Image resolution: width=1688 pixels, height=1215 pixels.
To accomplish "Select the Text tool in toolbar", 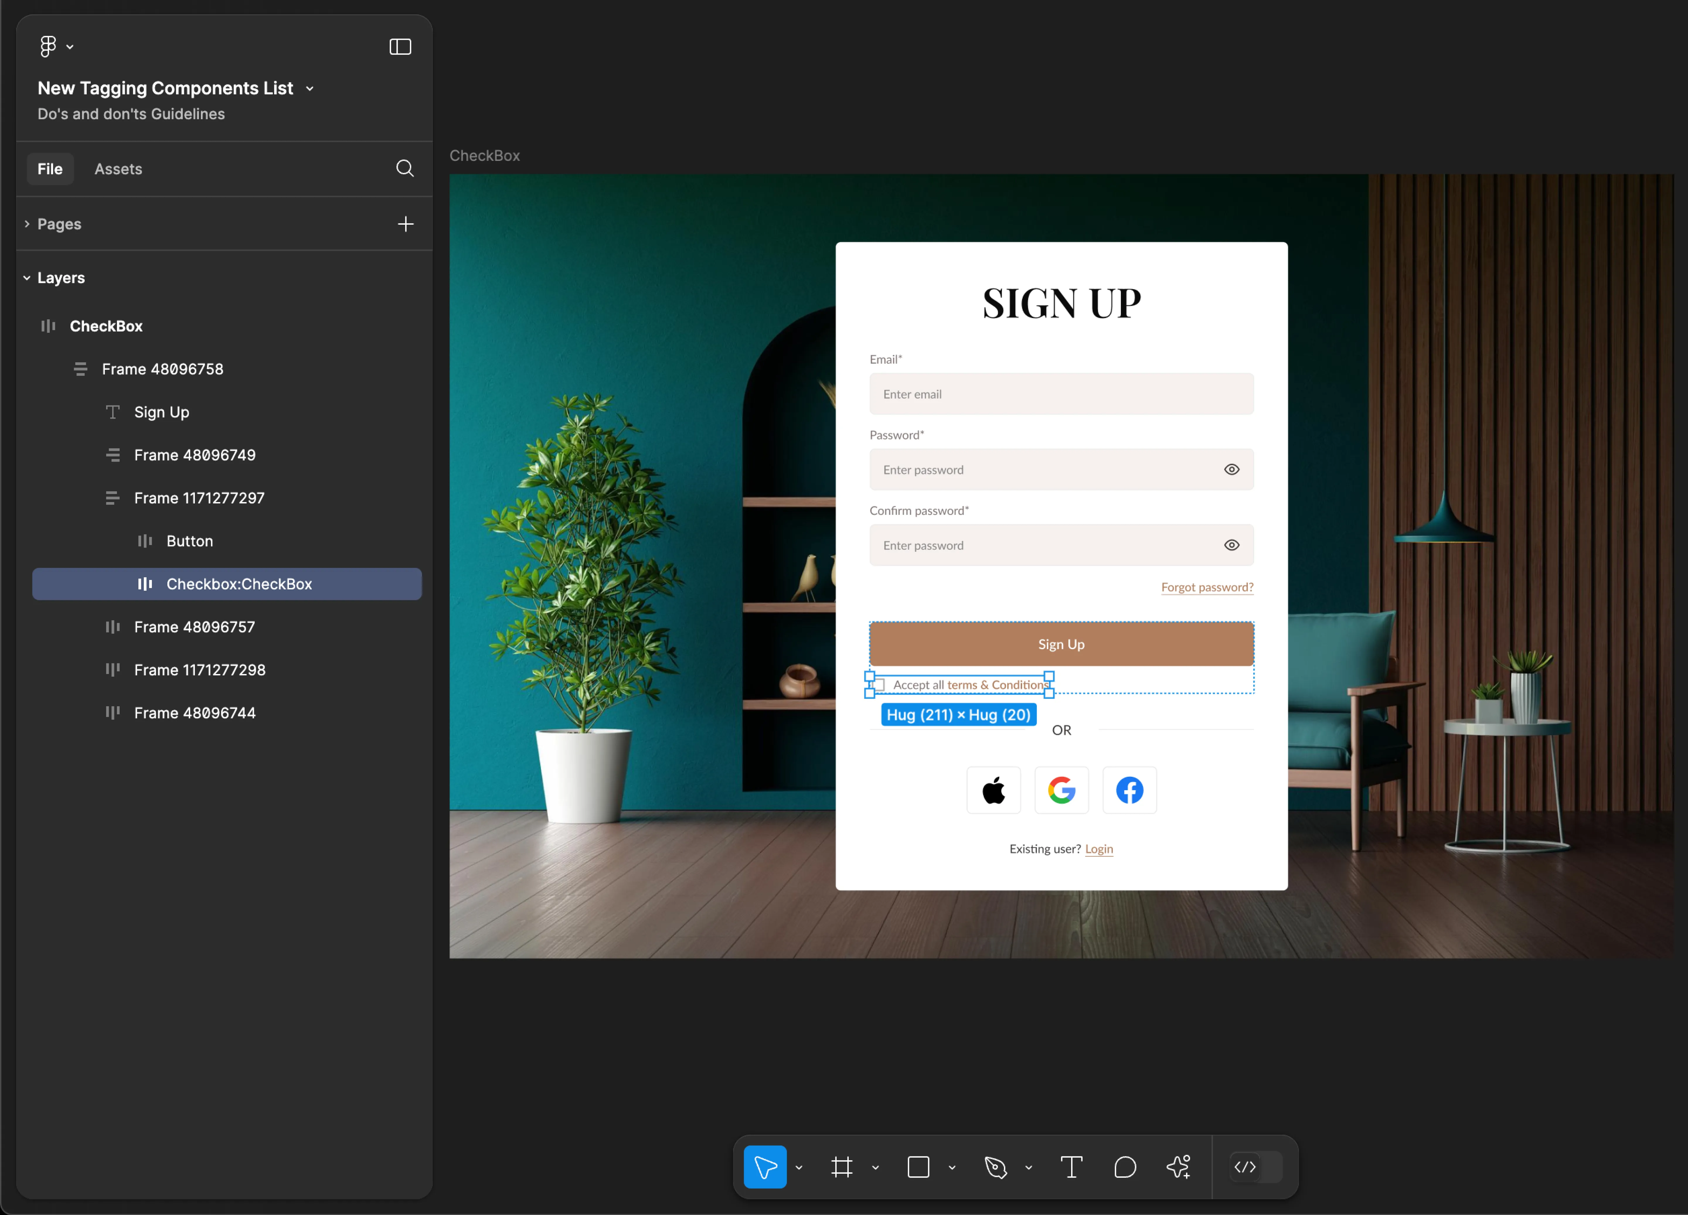I will (x=1075, y=1167).
